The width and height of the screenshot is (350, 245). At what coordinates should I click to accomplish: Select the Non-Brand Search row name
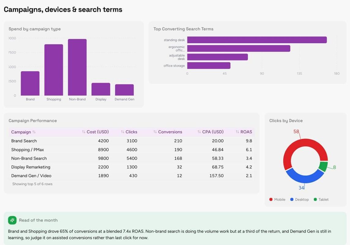(x=29, y=158)
